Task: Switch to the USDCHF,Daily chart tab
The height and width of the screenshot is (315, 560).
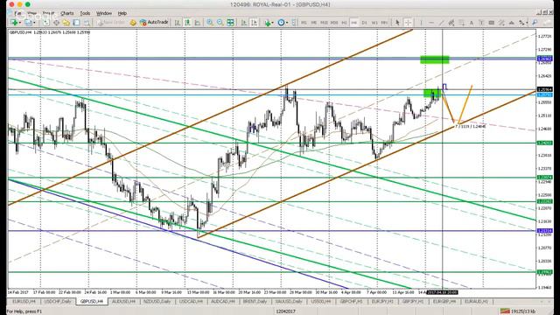Action: click(x=58, y=301)
